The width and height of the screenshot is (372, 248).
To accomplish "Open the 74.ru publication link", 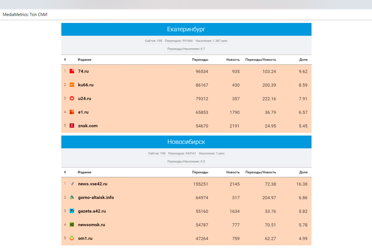I will pyautogui.click(x=83, y=71).
